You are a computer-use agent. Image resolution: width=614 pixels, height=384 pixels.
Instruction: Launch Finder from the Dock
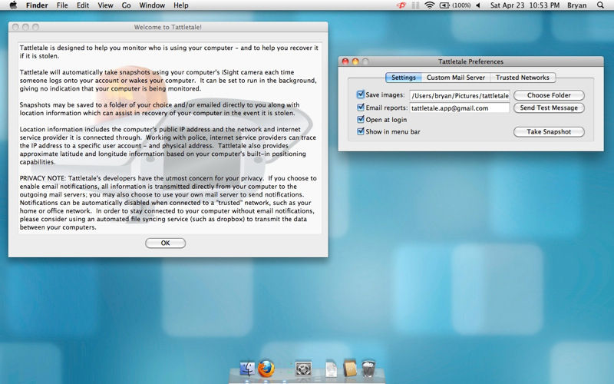247,369
